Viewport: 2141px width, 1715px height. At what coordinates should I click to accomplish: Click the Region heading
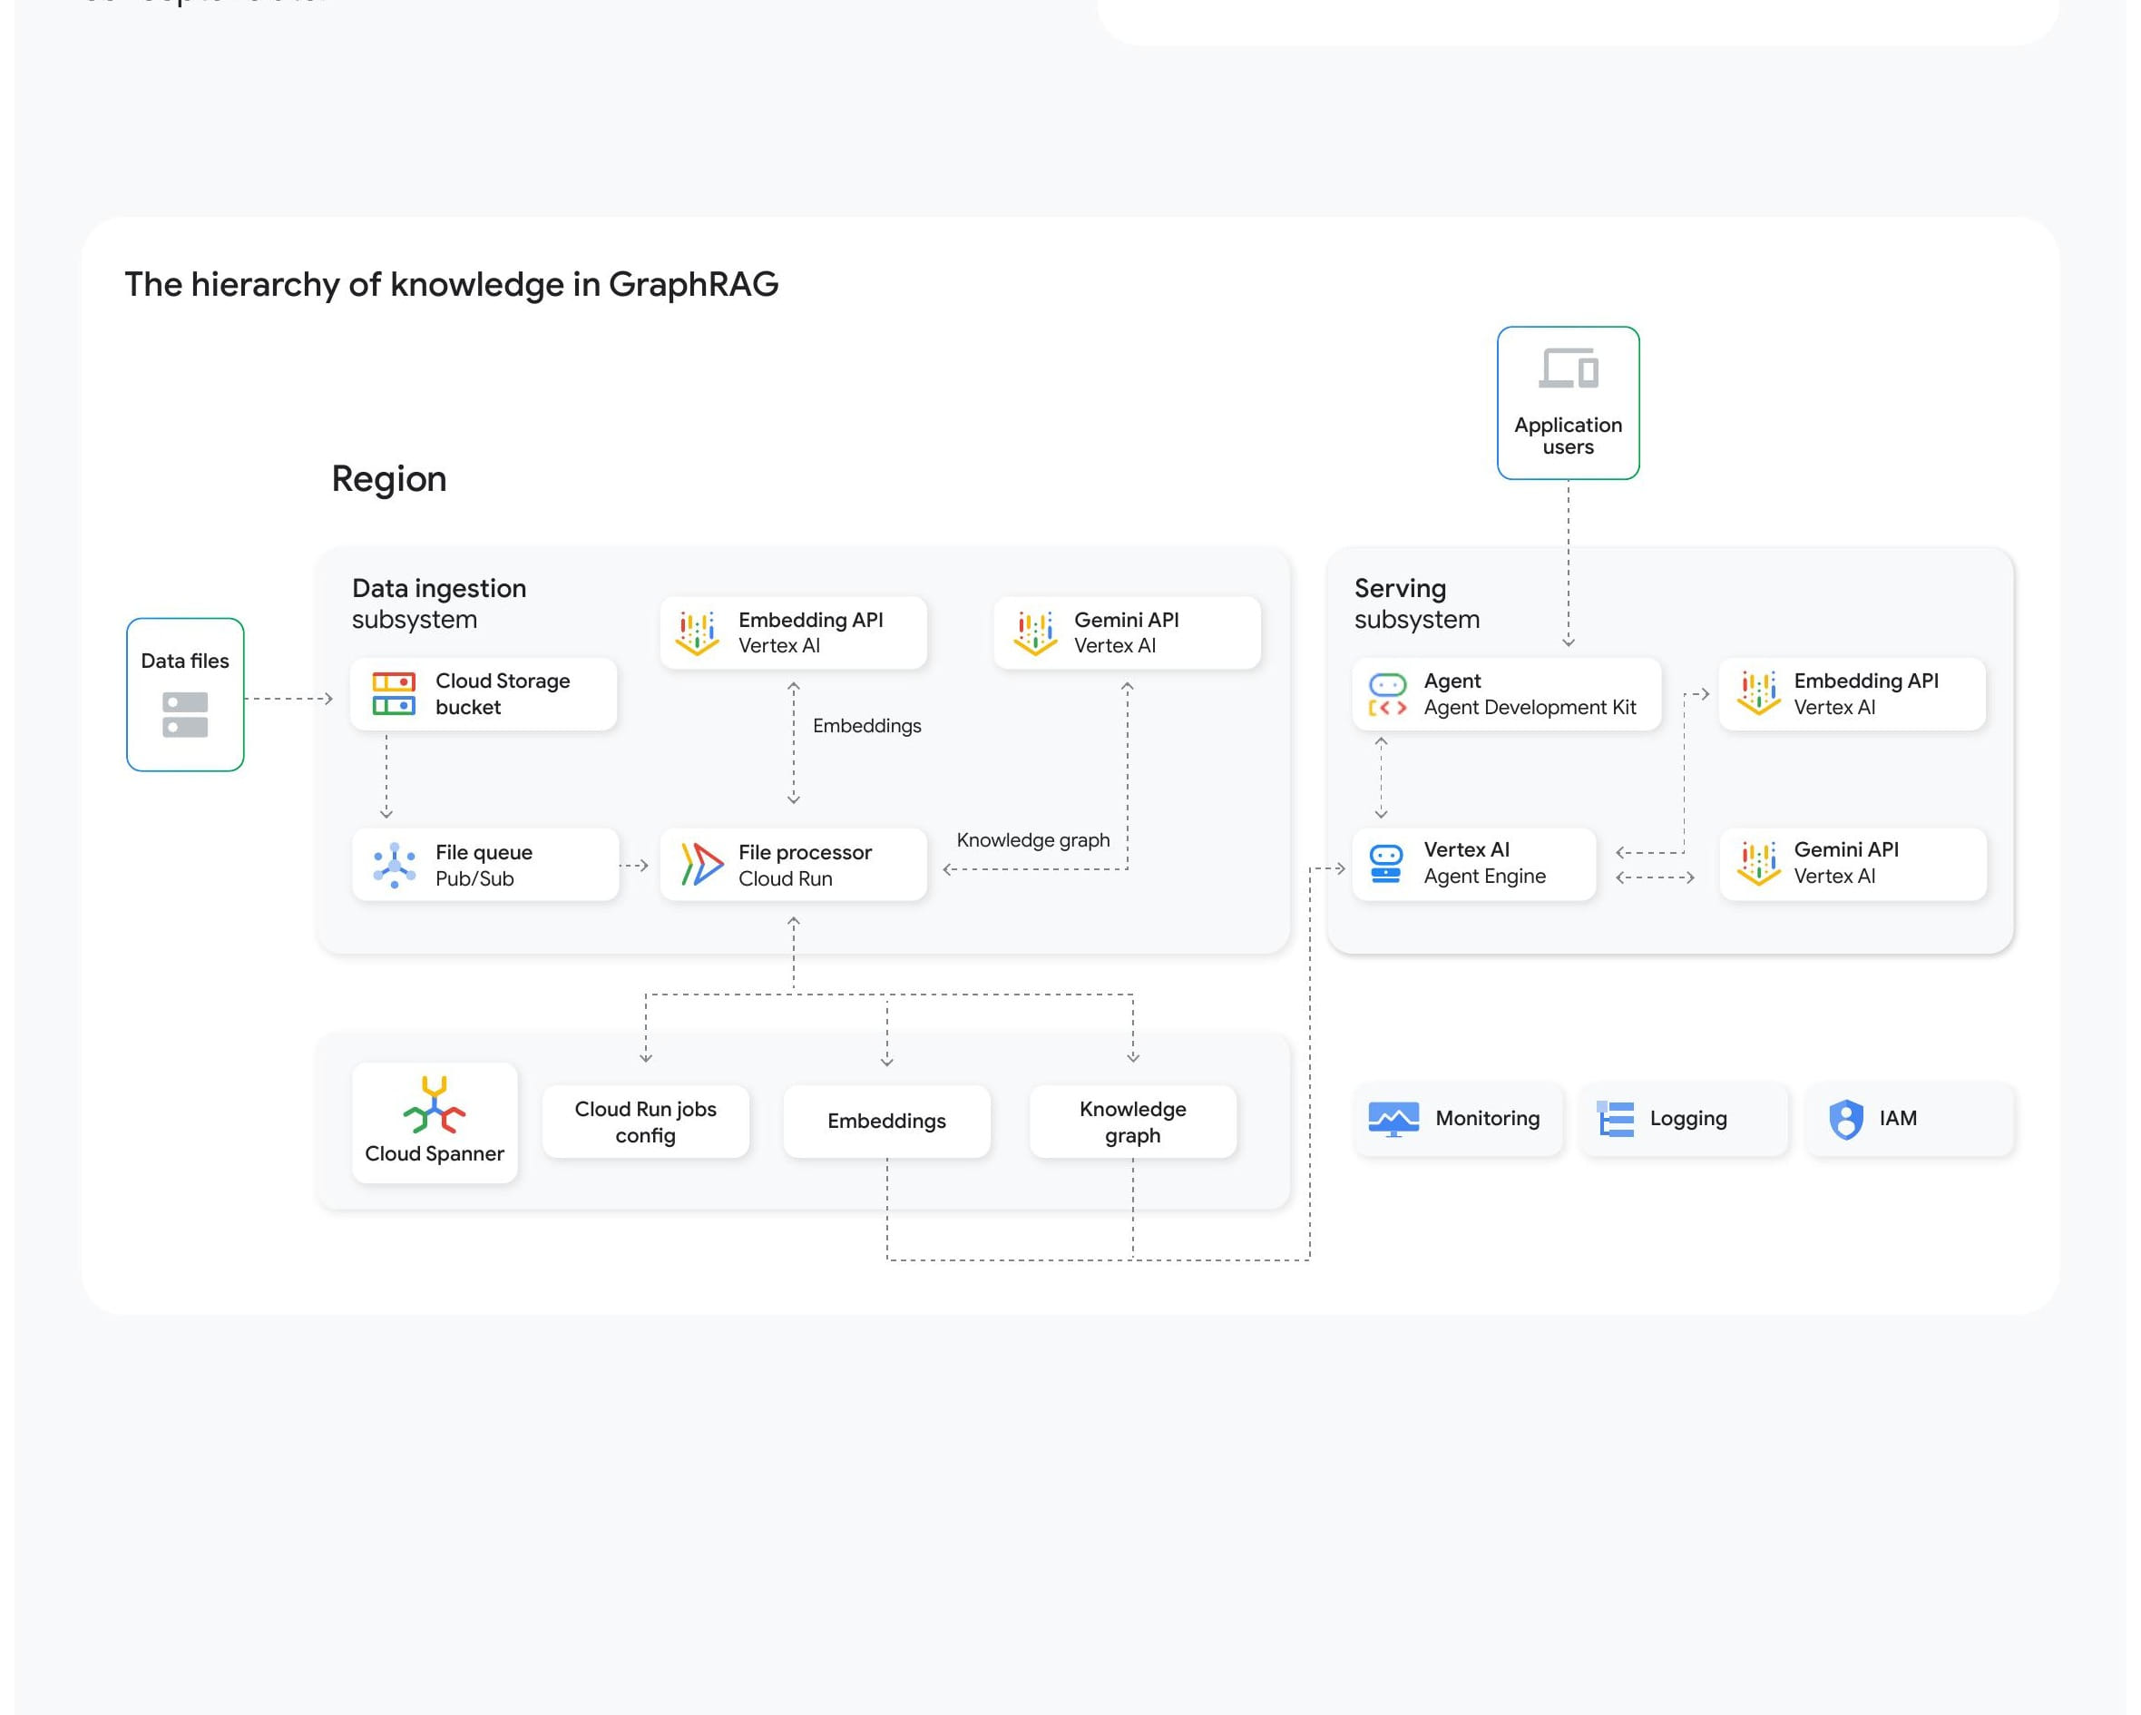389,480
